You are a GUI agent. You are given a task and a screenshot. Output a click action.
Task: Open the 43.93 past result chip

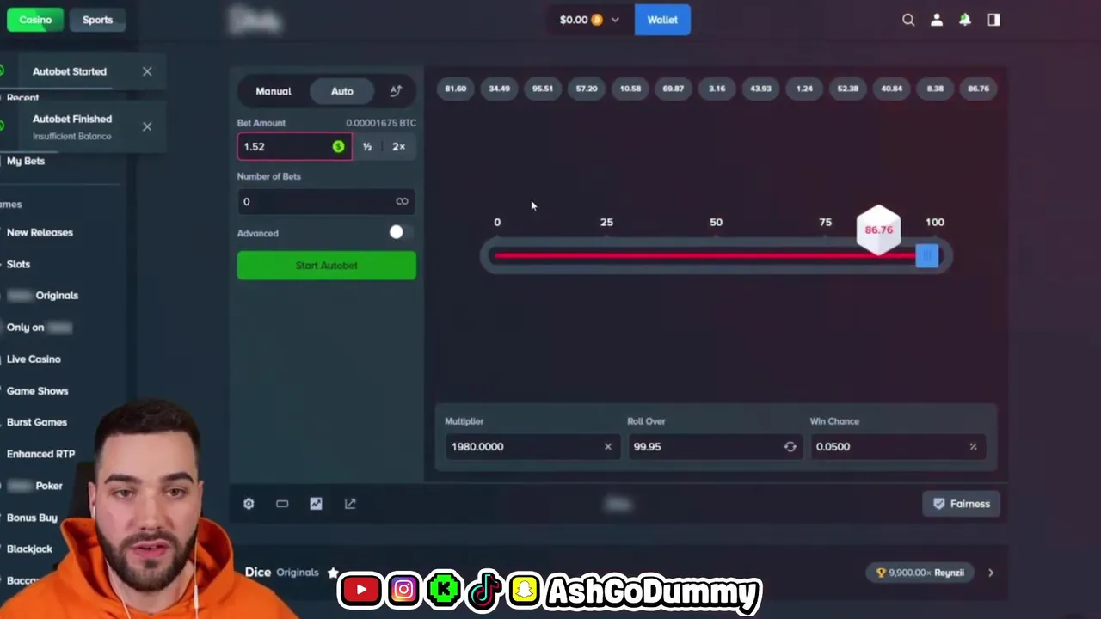click(x=760, y=89)
